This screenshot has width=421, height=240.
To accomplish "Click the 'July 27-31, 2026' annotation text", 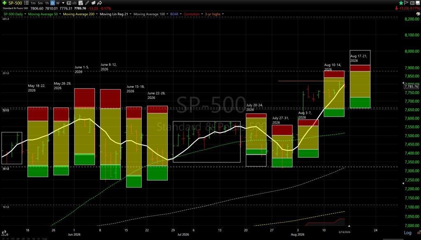I will point(280,120).
